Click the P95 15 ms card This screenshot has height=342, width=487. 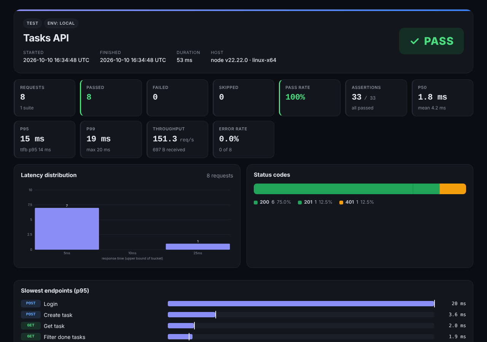[x=45, y=139]
